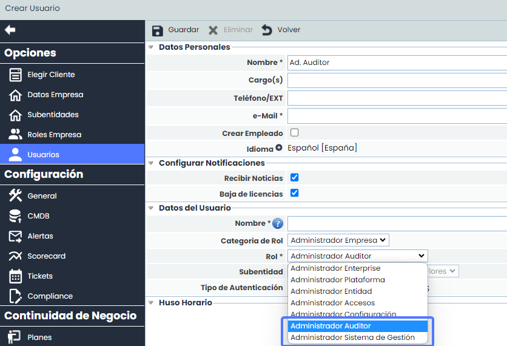Screen dimensions: 507x346
Task: Click the Teléfono/EXT input field
Action: coord(397,98)
